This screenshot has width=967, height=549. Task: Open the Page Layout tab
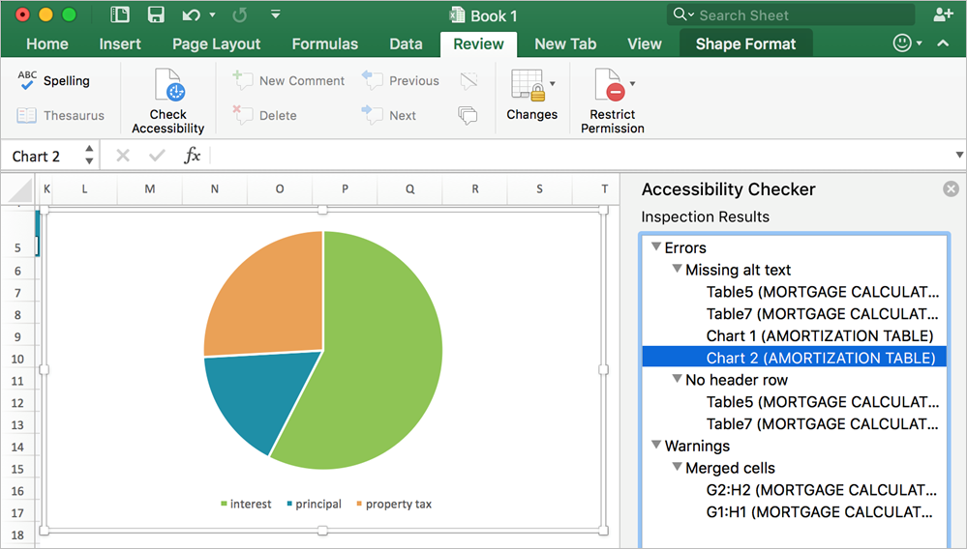click(x=217, y=43)
